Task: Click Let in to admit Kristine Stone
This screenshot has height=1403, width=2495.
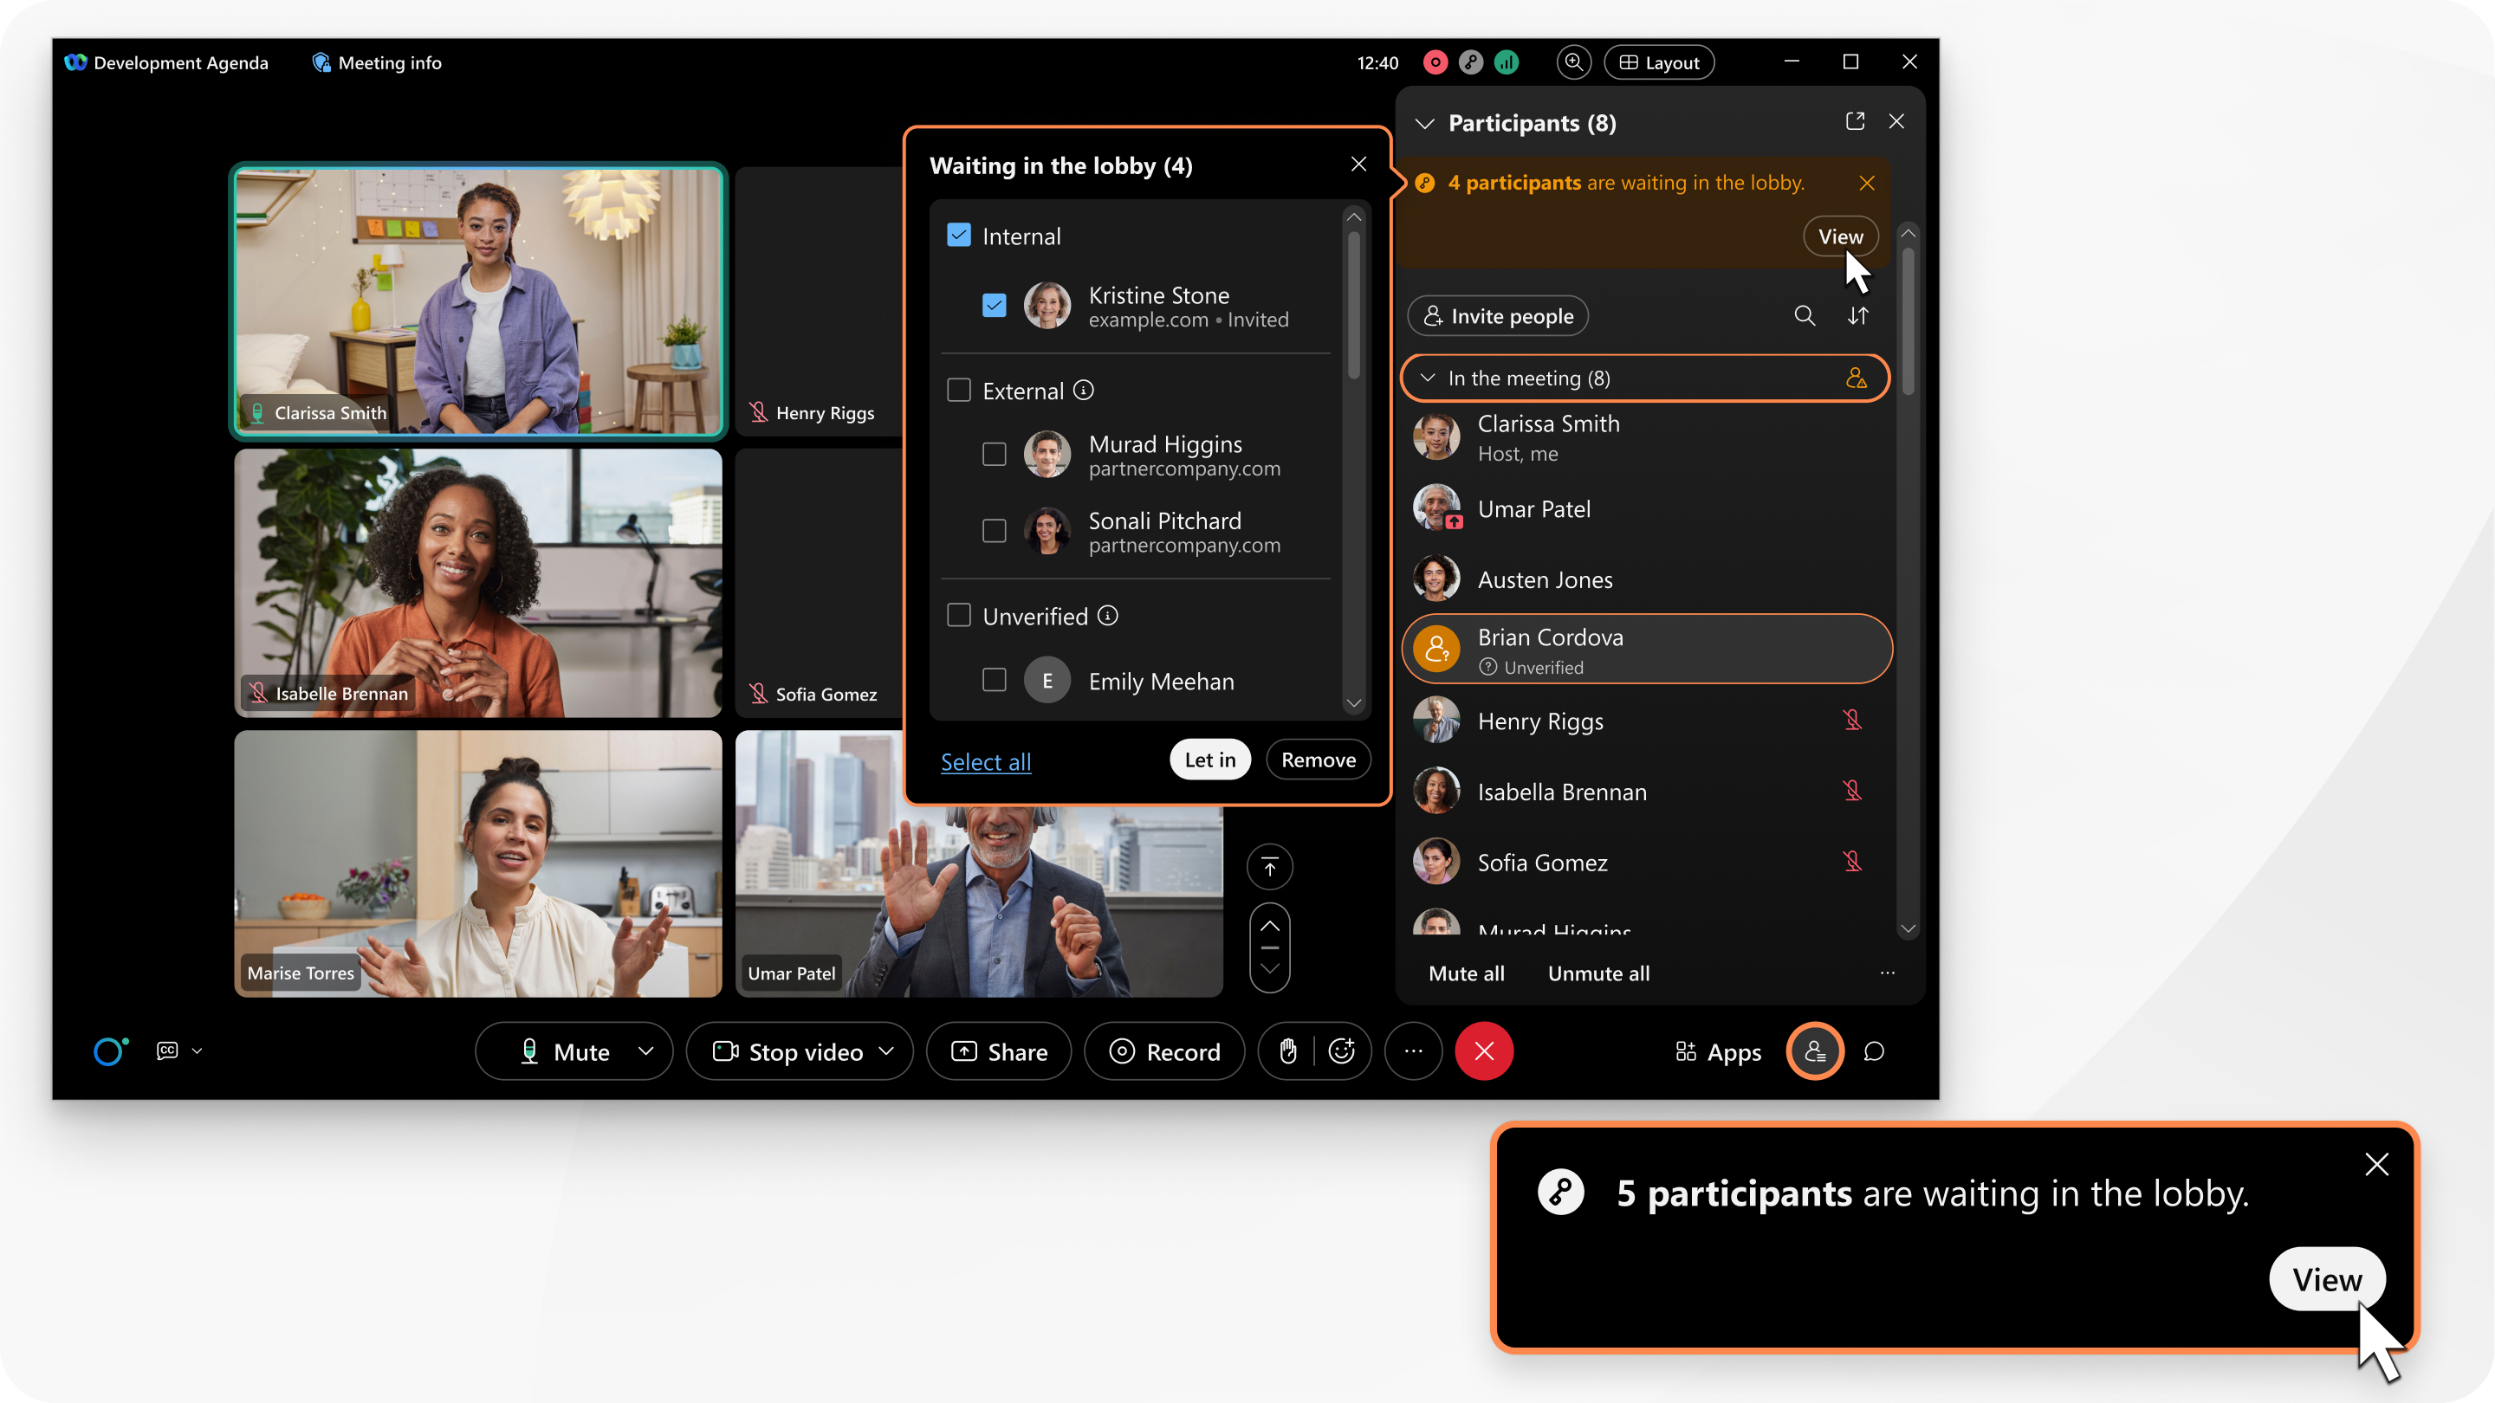Action: [1209, 759]
